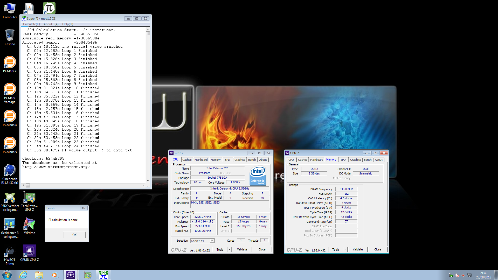Click Tools button in right CPU-Z
This screenshot has height=280, width=498.
point(336,250)
